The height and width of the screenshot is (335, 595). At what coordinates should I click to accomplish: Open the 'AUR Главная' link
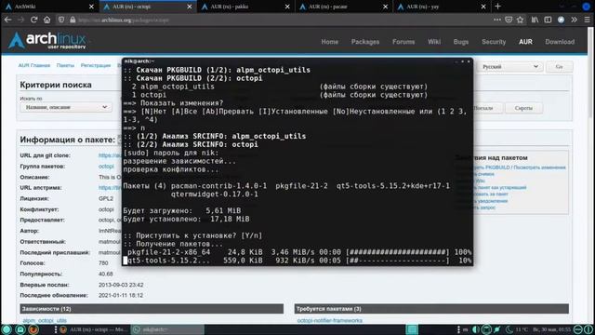[x=34, y=65]
